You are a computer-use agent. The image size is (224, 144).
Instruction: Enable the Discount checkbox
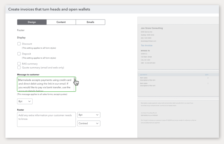click(19, 44)
